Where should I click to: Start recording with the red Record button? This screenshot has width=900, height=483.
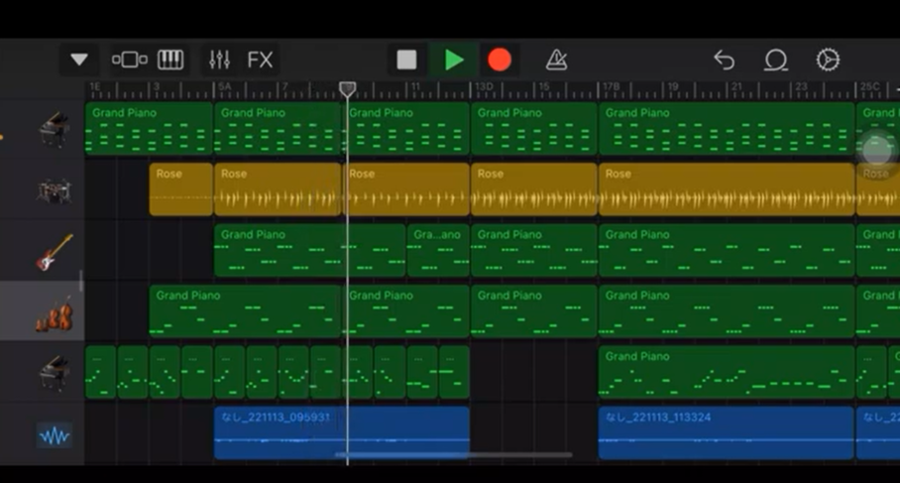499,60
